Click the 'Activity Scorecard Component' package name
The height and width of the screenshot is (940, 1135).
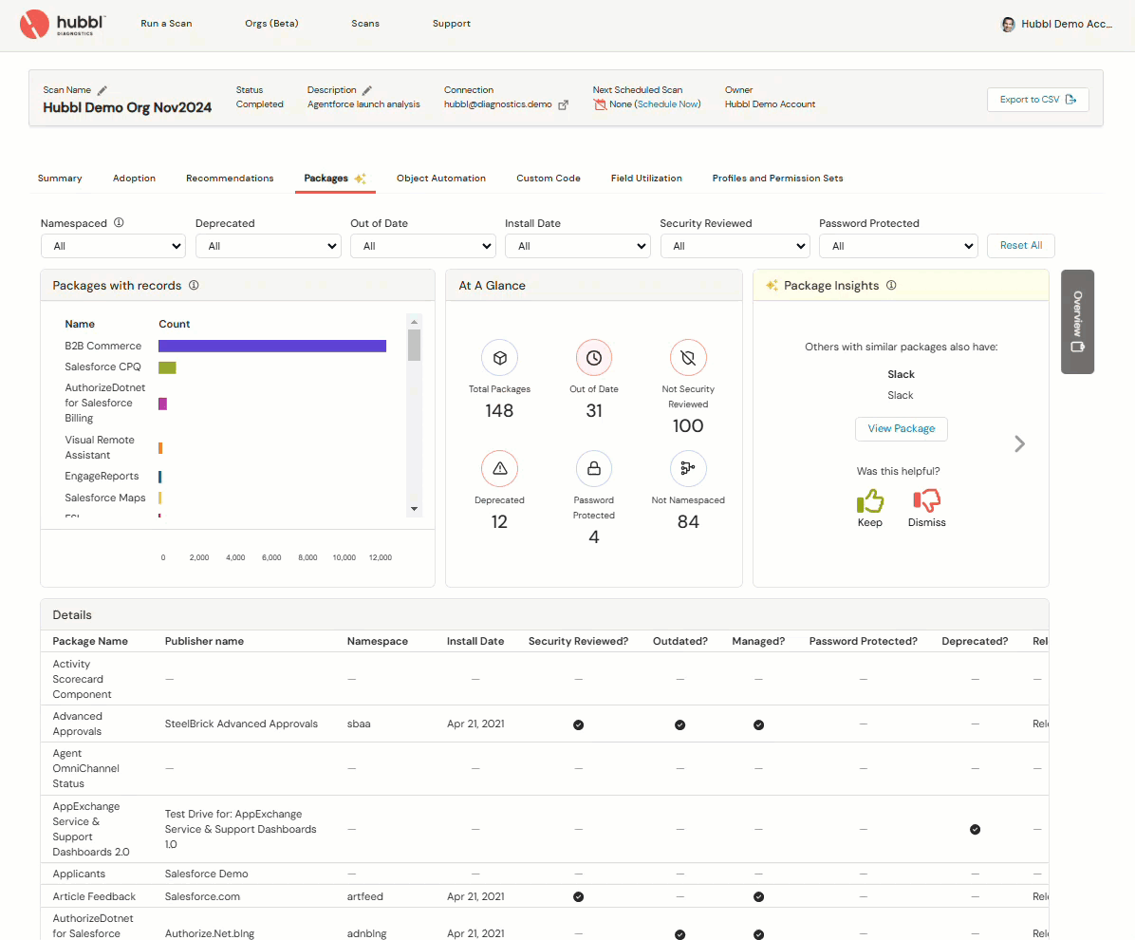(x=82, y=679)
